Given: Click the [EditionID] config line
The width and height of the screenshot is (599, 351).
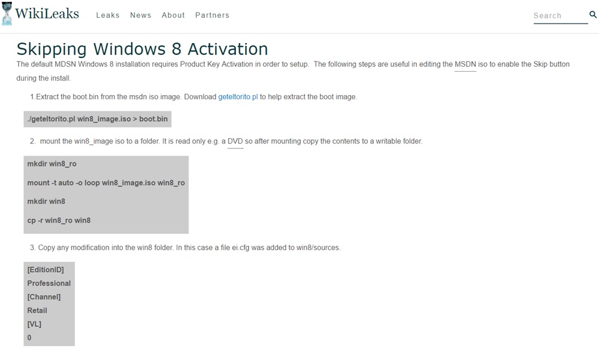Looking at the screenshot, I should 46,270.
